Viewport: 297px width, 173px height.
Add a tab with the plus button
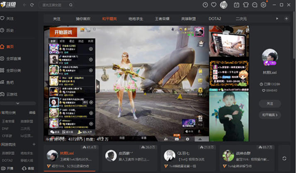pyautogui.click(x=286, y=19)
